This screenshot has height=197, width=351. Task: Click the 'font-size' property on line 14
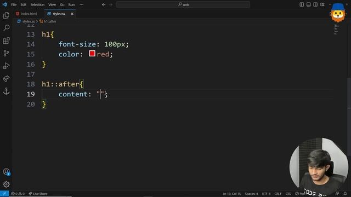pos(77,44)
